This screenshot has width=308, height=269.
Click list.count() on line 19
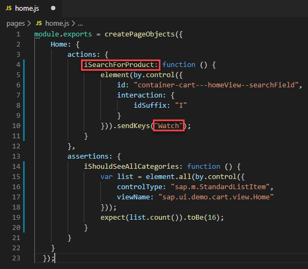[x=154, y=218]
